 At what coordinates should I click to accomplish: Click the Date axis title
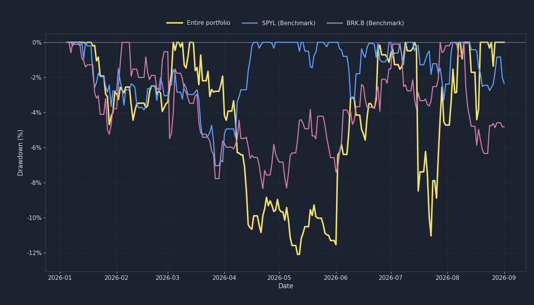(x=286, y=286)
